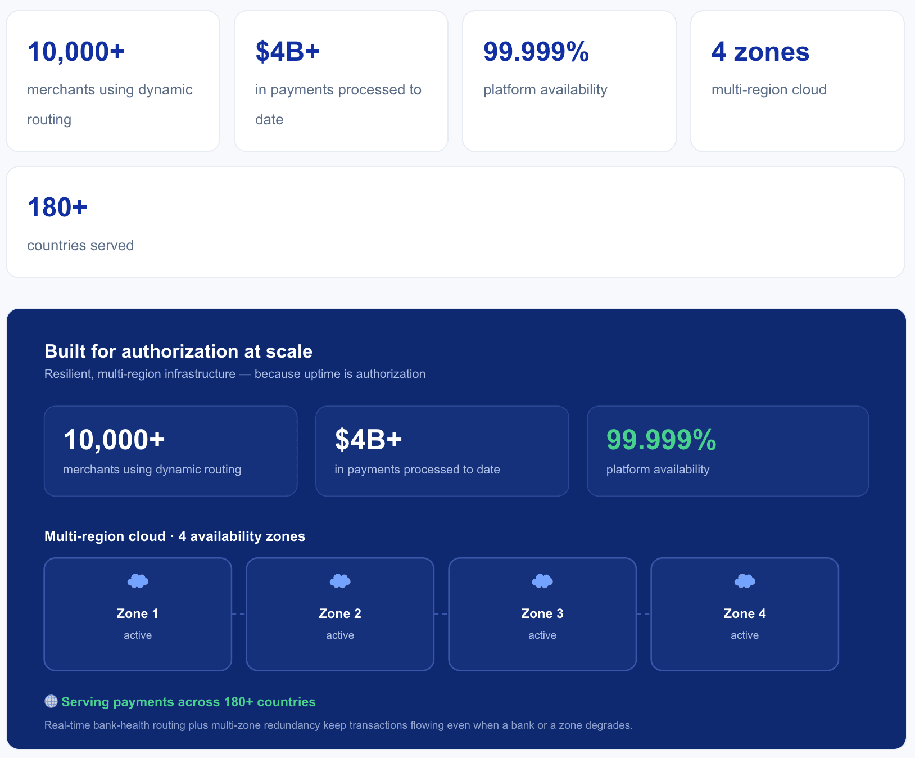
Task: Click the 'Real-time bank-health routing' footer sentence
Action: point(338,725)
